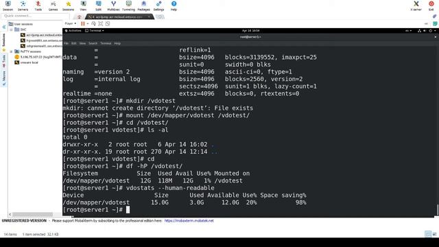Image resolution: width=439 pixels, height=247 pixels.
Task: Enter fullscreen mode via VMware Player icon
Action: pos(101,24)
